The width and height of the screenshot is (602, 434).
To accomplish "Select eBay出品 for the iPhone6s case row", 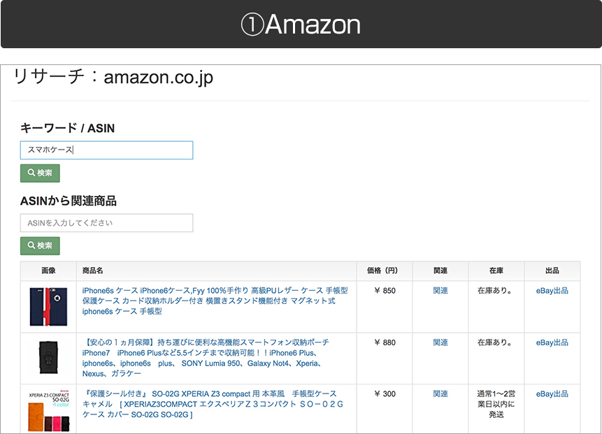I will click(x=552, y=291).
